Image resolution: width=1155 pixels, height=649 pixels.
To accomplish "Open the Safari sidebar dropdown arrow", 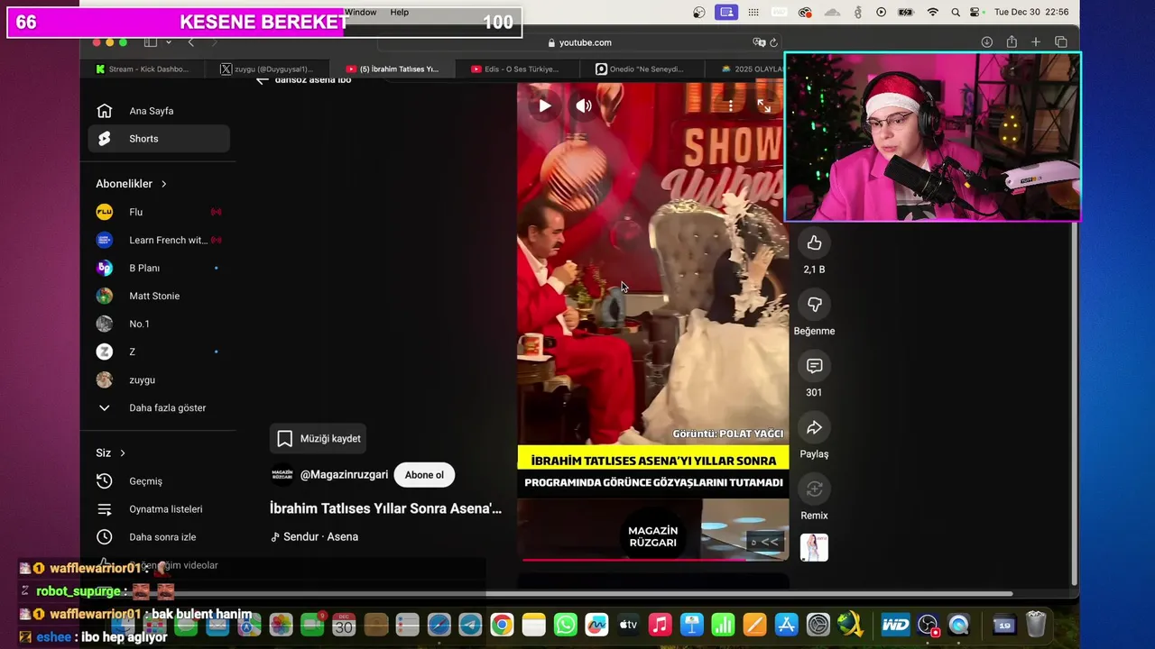I will click(168, 42).
